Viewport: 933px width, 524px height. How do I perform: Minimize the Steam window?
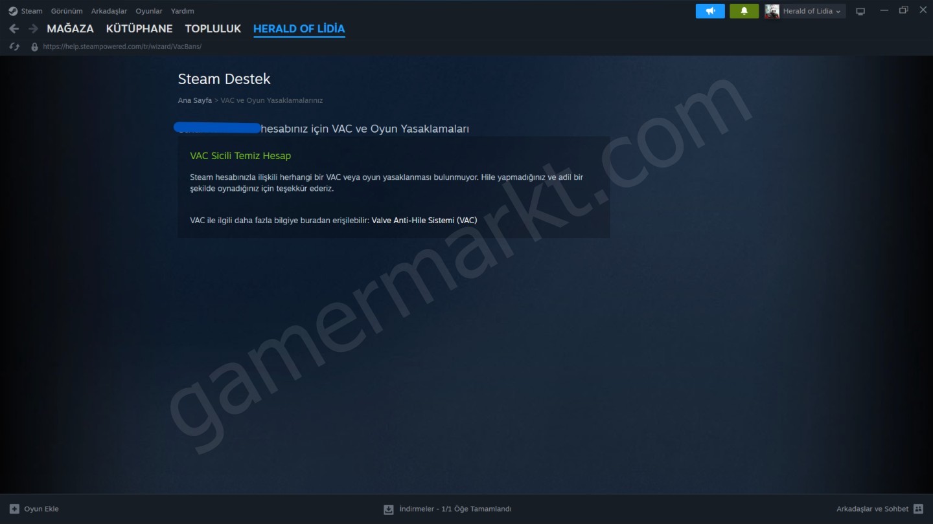tap(883, 10)
